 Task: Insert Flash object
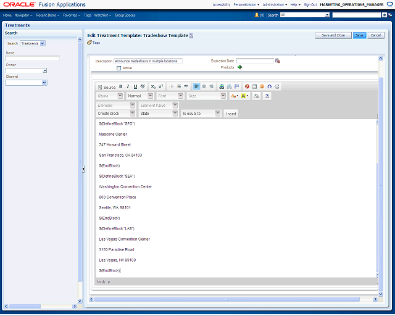[247, 86]
